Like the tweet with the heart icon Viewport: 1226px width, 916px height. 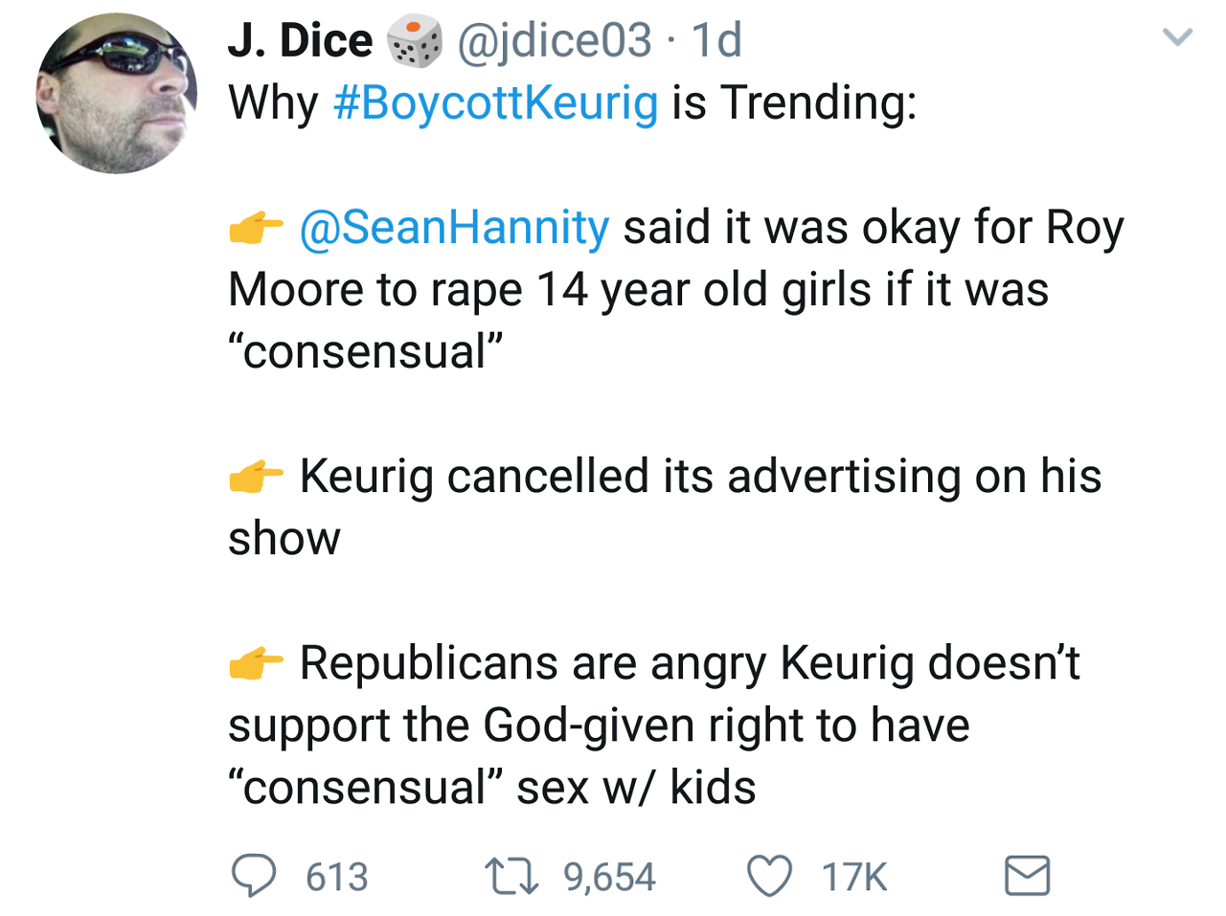click(x=769, y=876)
